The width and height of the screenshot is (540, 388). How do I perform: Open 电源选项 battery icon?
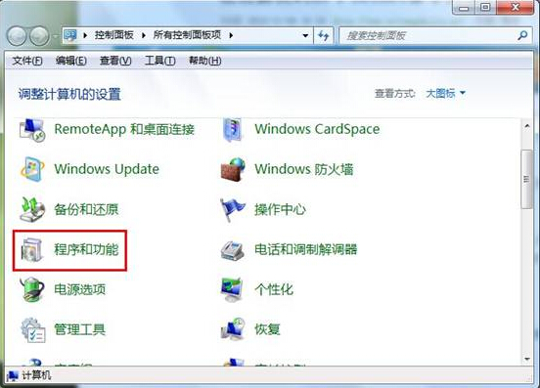tap(32, 289)
